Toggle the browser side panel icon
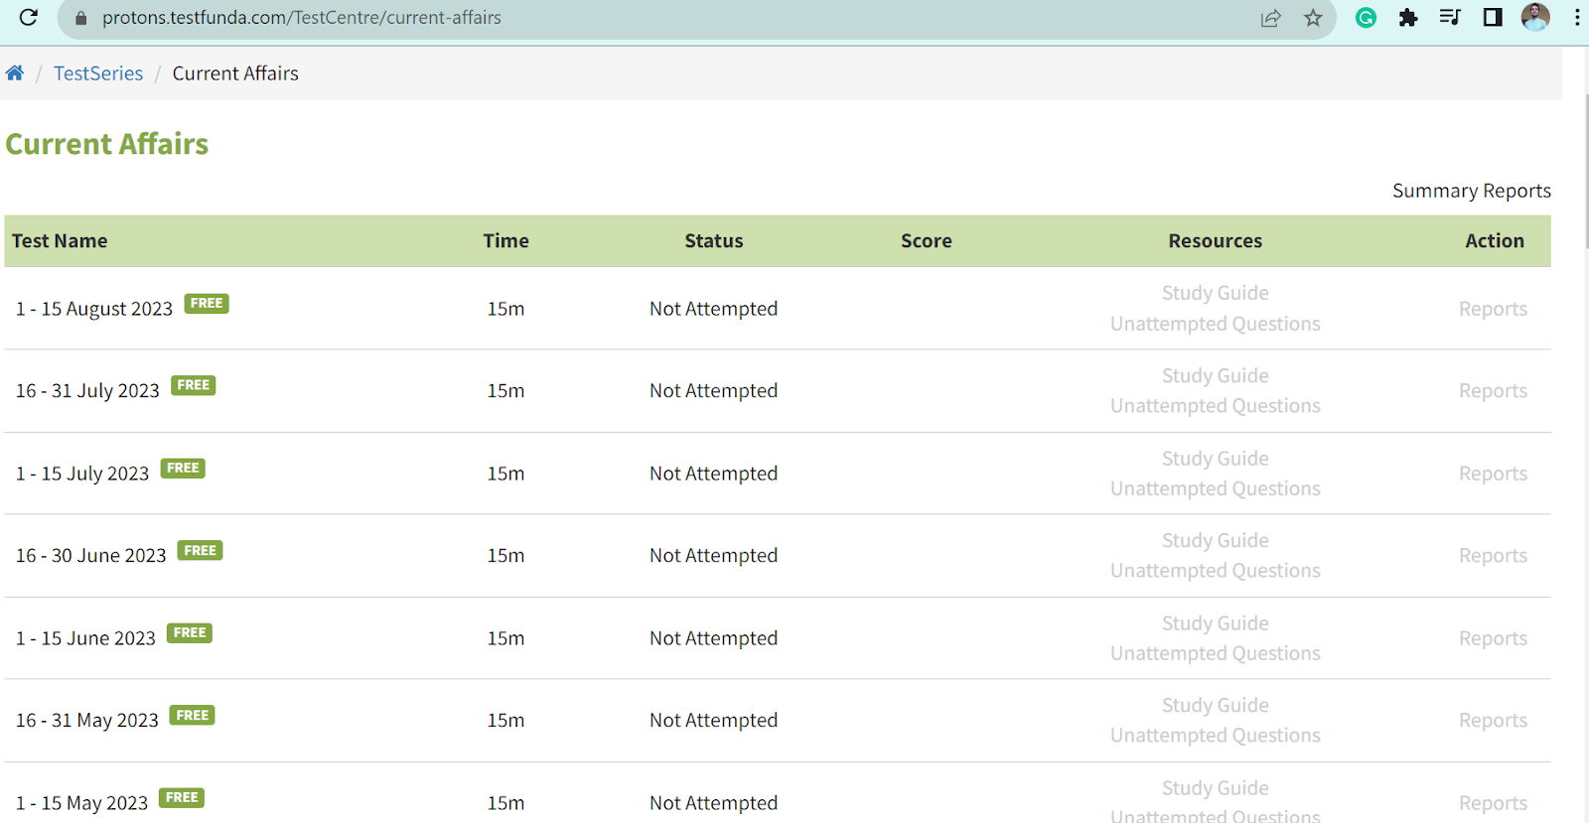The height and width of the screenshot is (823, 1589). coord(1493,18)
